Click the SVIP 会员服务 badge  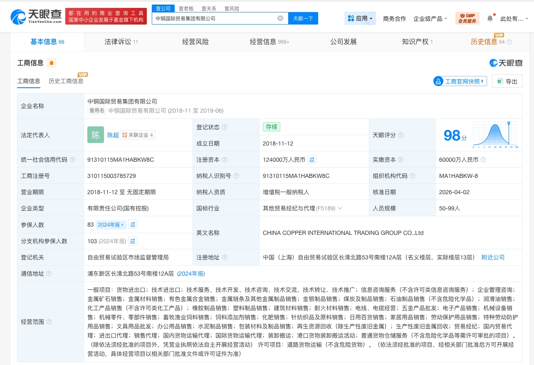click(467, 18)
